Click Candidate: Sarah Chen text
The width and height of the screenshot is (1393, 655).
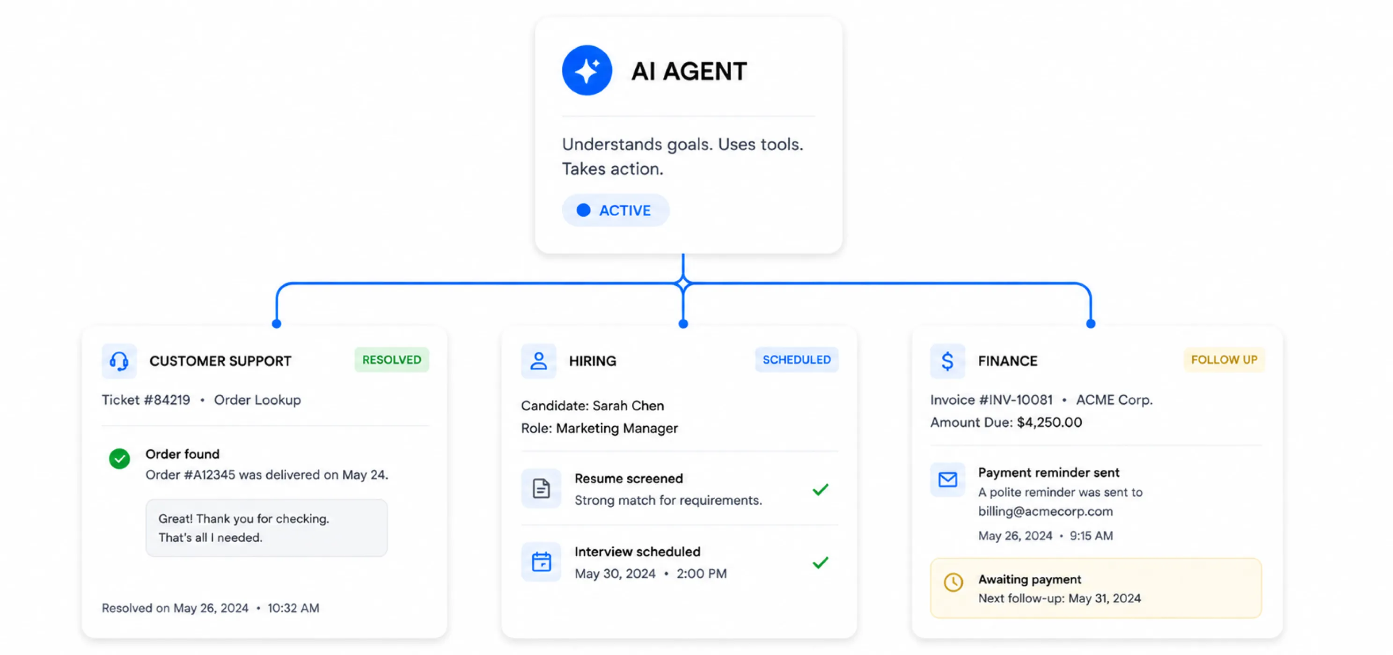592,405
